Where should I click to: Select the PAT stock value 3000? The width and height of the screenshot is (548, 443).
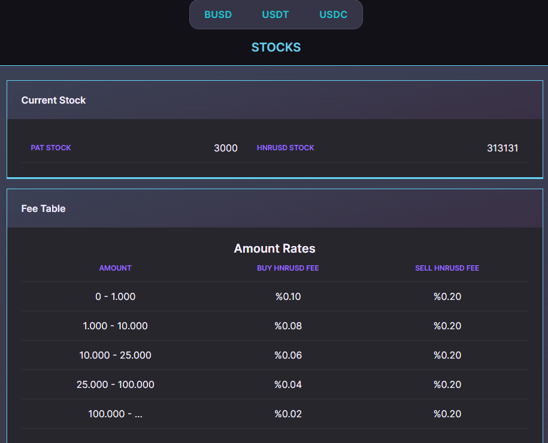225,148
